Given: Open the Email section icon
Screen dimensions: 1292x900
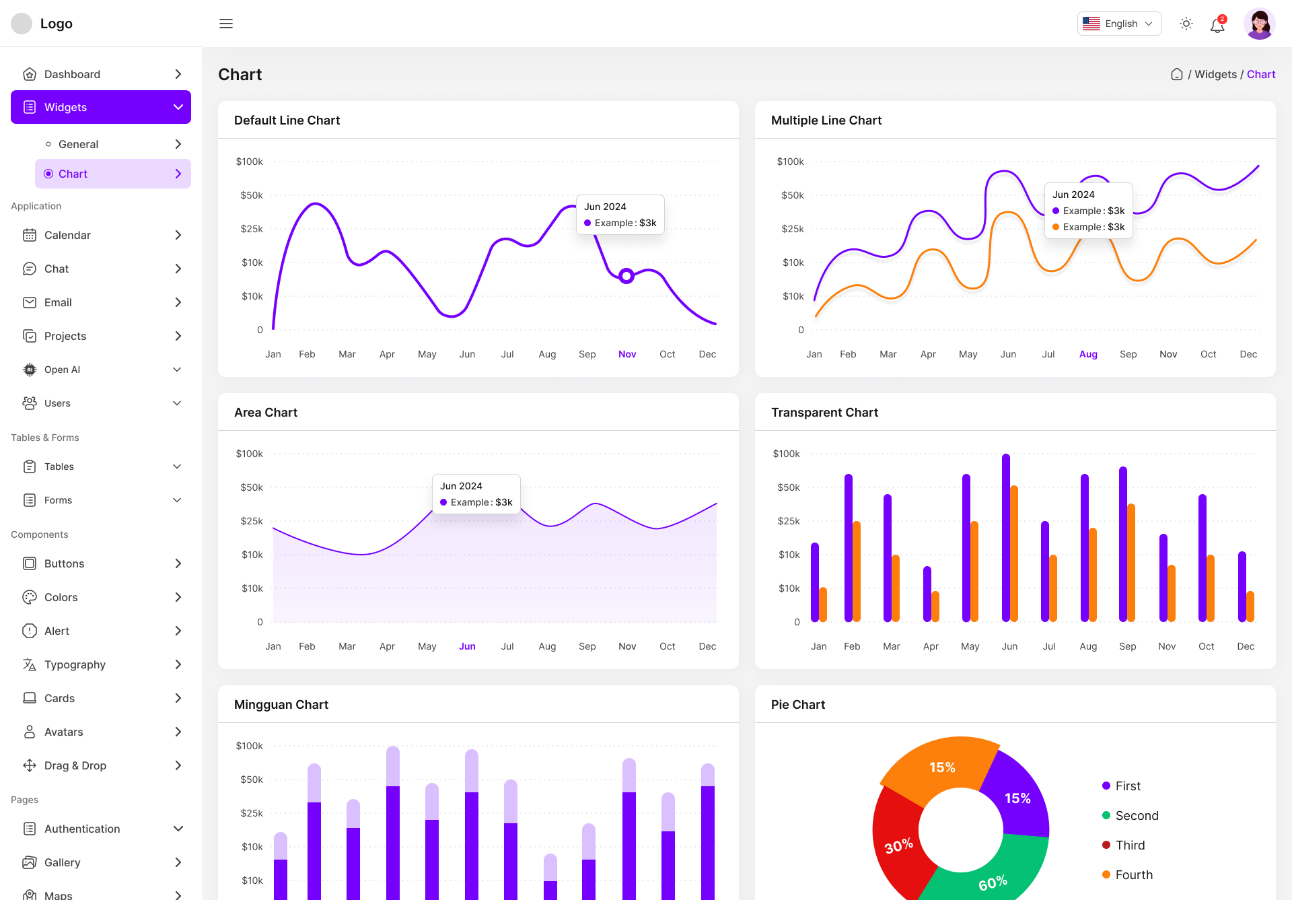Looking at the screenshot, I should click(x=30, y=302).
